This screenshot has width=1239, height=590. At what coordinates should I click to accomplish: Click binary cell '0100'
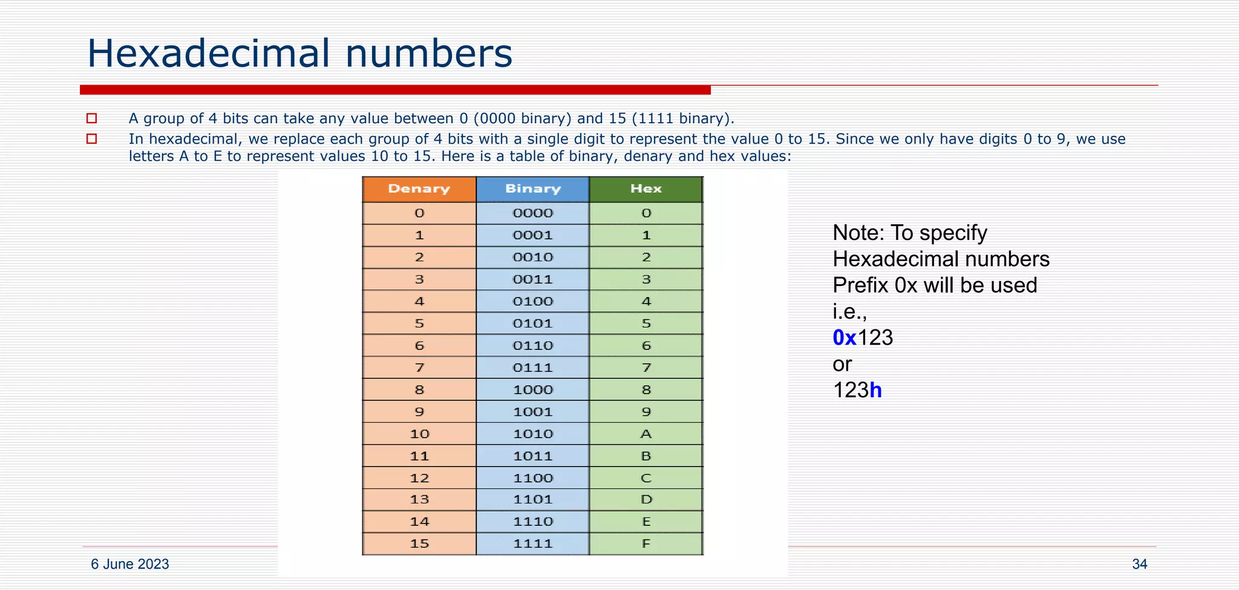pos(533,302)
